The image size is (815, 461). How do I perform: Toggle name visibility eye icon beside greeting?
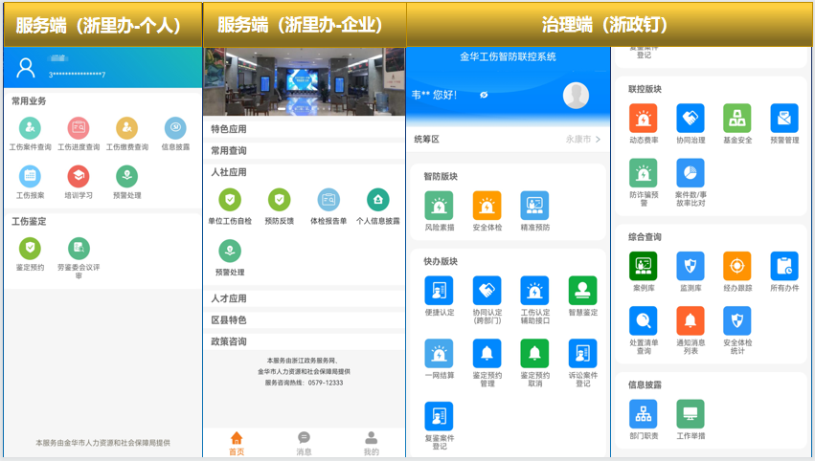click(484, 95)
